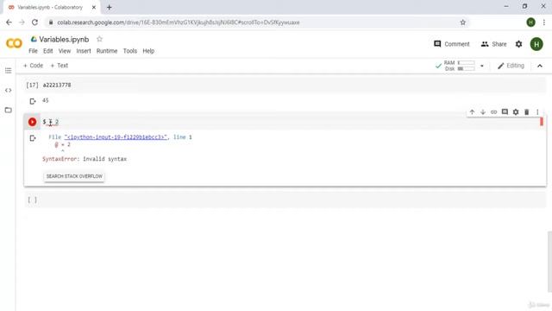
Task: Open the View menu
Action: (x=65, y=51)
